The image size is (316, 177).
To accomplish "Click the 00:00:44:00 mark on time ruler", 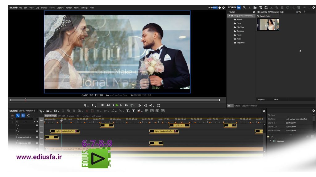I will tap(115, 119).
